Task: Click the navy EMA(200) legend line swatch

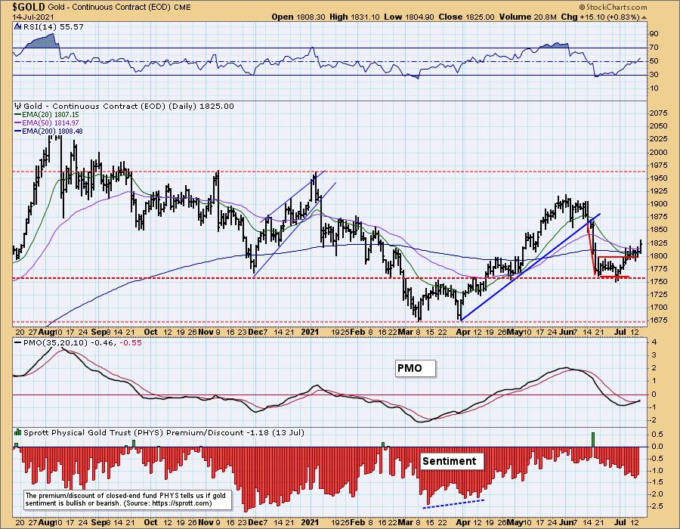Action: coord(18,131)
